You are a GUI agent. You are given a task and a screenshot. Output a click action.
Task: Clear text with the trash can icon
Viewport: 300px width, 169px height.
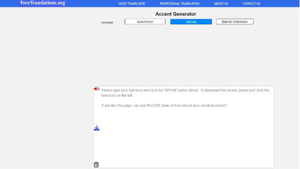point(96,165)
